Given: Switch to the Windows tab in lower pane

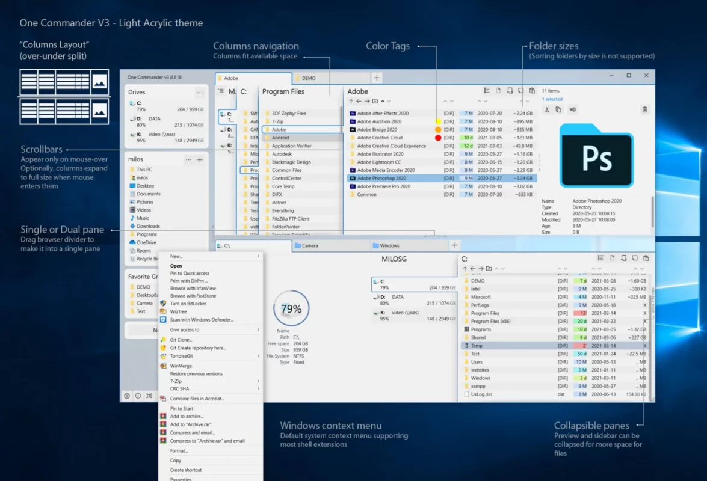Looking at the screenshot, I should [409, 245].
